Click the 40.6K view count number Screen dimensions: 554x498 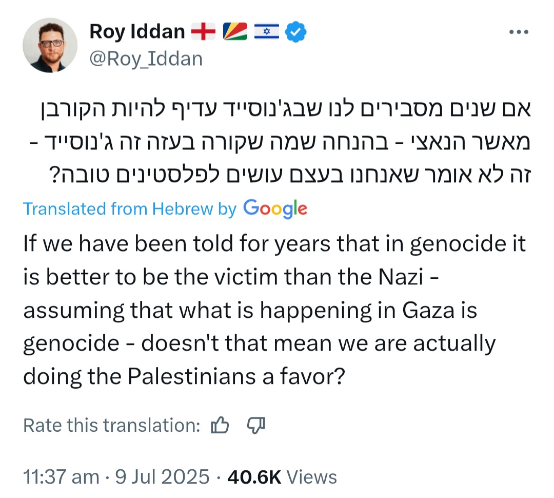254,477
